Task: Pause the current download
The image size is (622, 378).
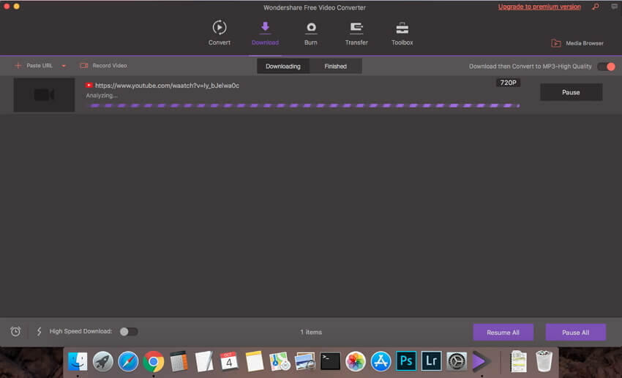Action: (x=572, y=92)
